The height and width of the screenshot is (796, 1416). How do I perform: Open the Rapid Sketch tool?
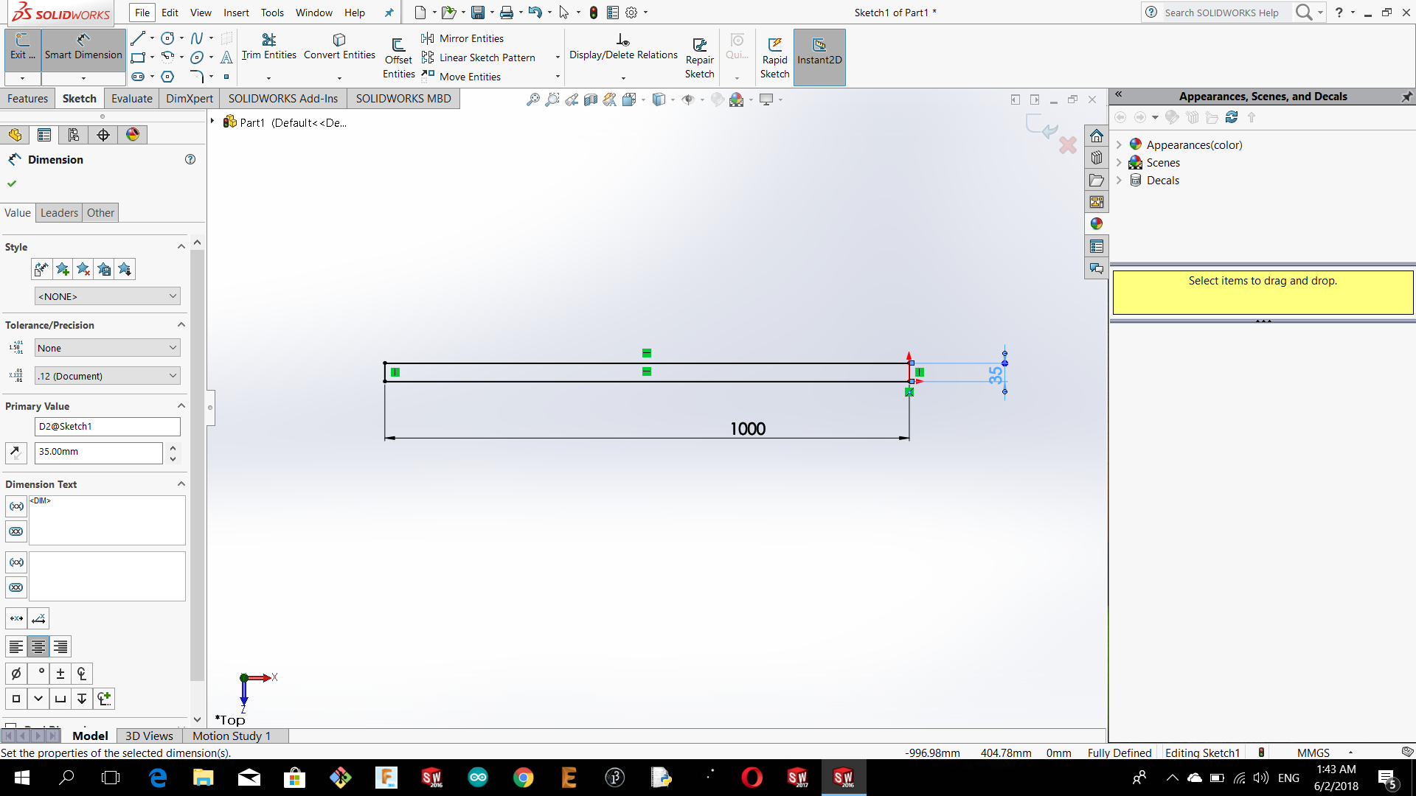(x=774, y=57)
